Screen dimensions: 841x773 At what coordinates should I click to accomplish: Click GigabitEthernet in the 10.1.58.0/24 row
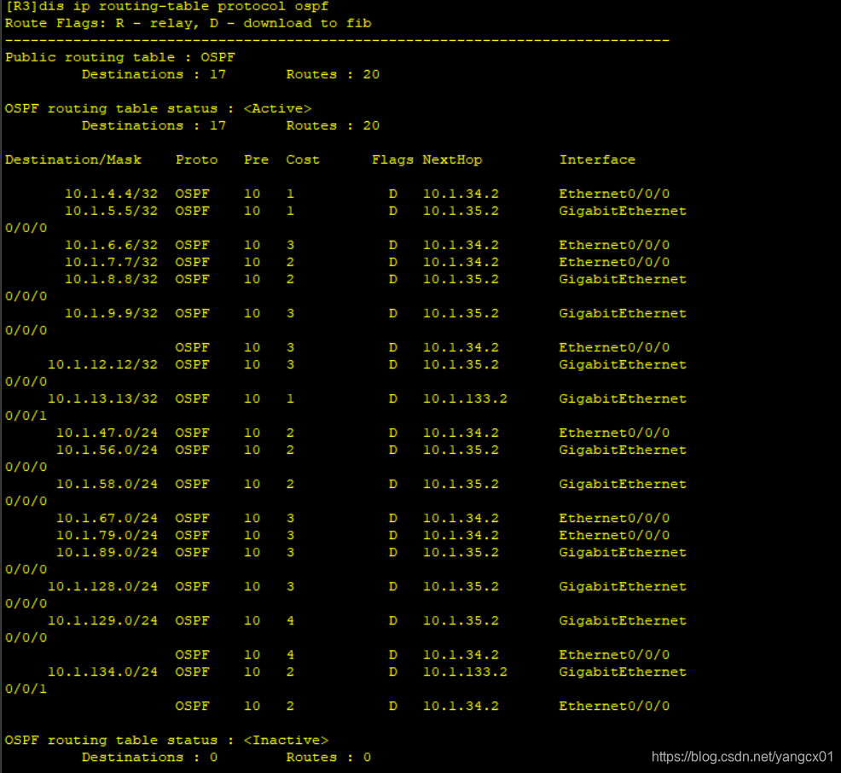click(622, 484)
